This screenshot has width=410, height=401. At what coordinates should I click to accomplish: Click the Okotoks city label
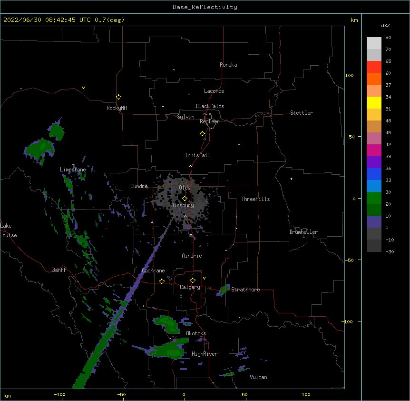196,333
